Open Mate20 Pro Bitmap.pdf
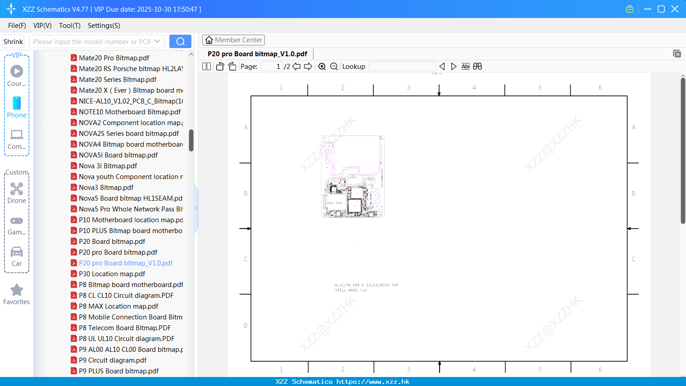The image size is (686, 386). [114, 58]
